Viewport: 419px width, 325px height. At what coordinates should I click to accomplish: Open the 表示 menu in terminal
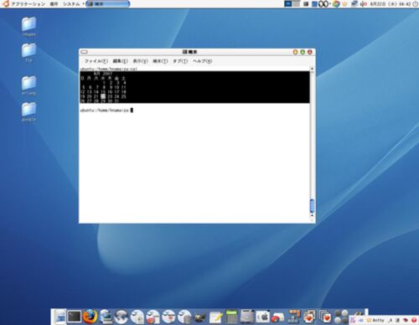(140, 61)
